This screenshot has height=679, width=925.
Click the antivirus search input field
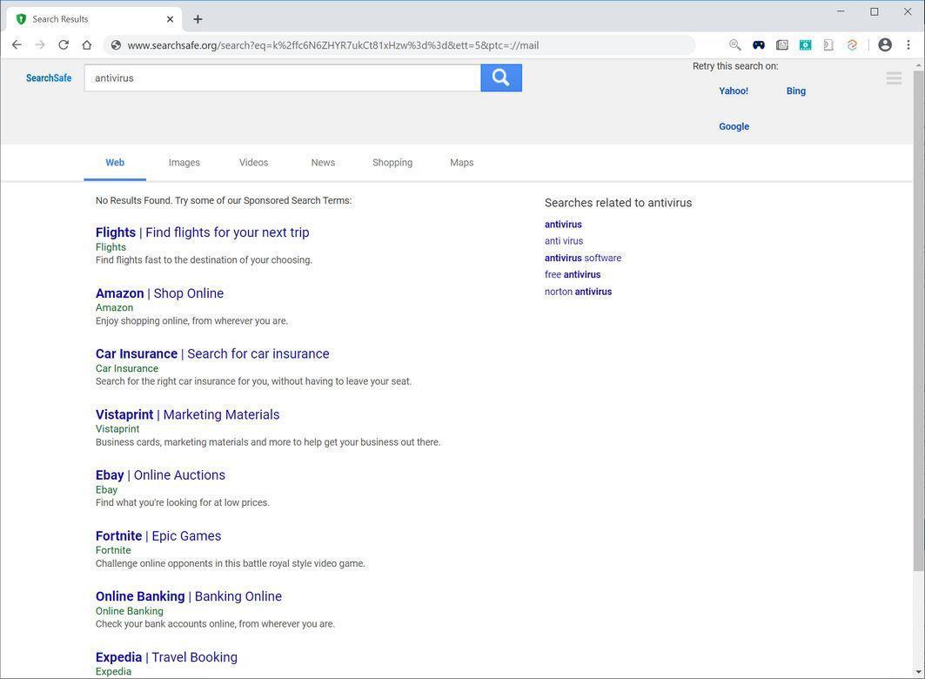point(282,77)
